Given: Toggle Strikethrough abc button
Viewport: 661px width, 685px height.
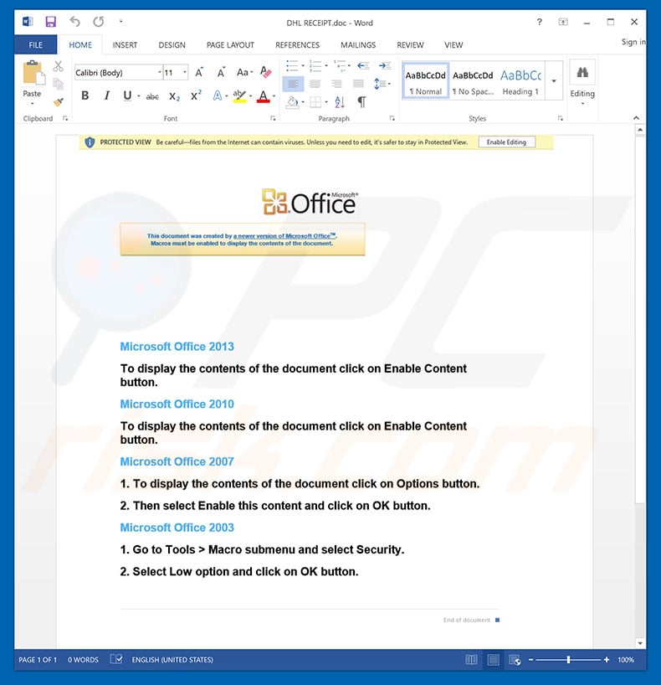Looking at the screenshot, I should [152, 96].
